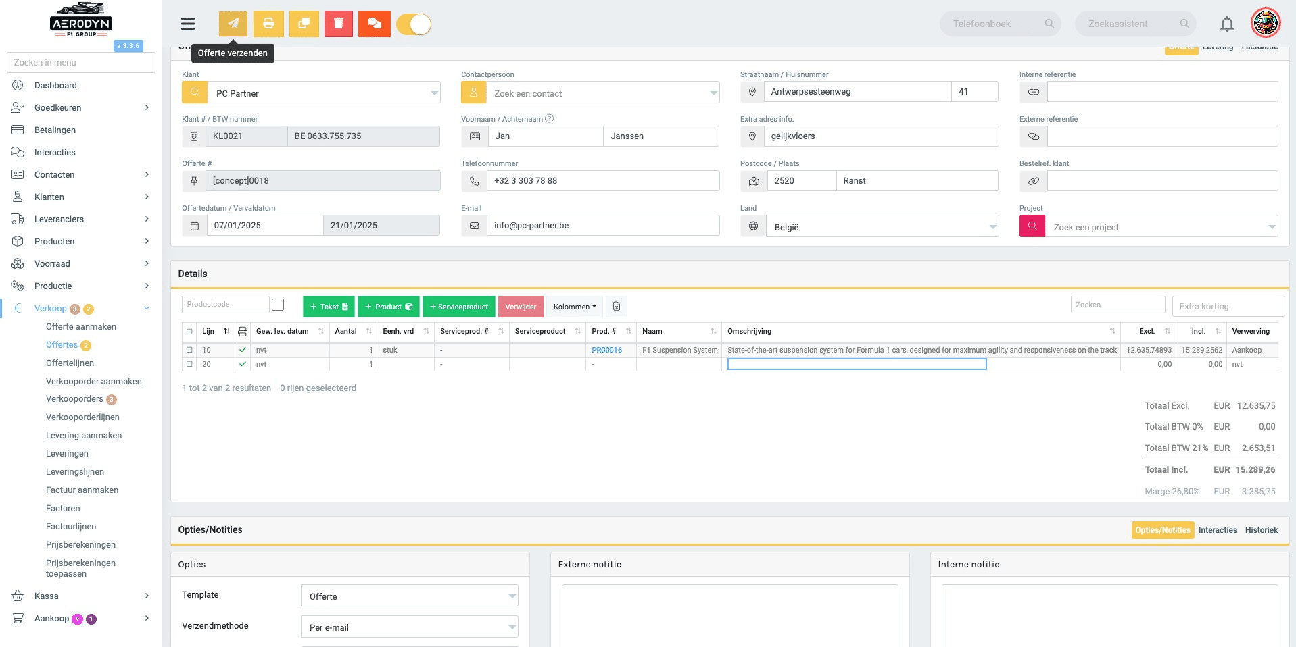
Task: Delete the offerte with trash icon
Action: point(339,24)
